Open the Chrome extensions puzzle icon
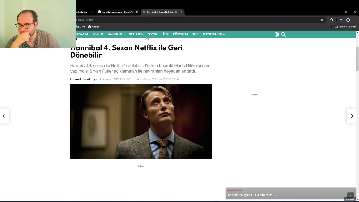 [x=331, y=20]
